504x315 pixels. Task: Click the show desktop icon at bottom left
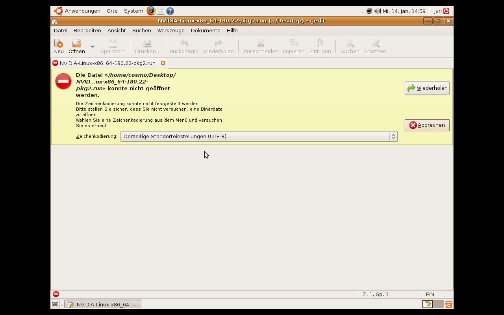[x=55, y=304]
